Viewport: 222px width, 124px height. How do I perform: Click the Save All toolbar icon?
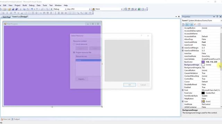[x=16, y=9]
